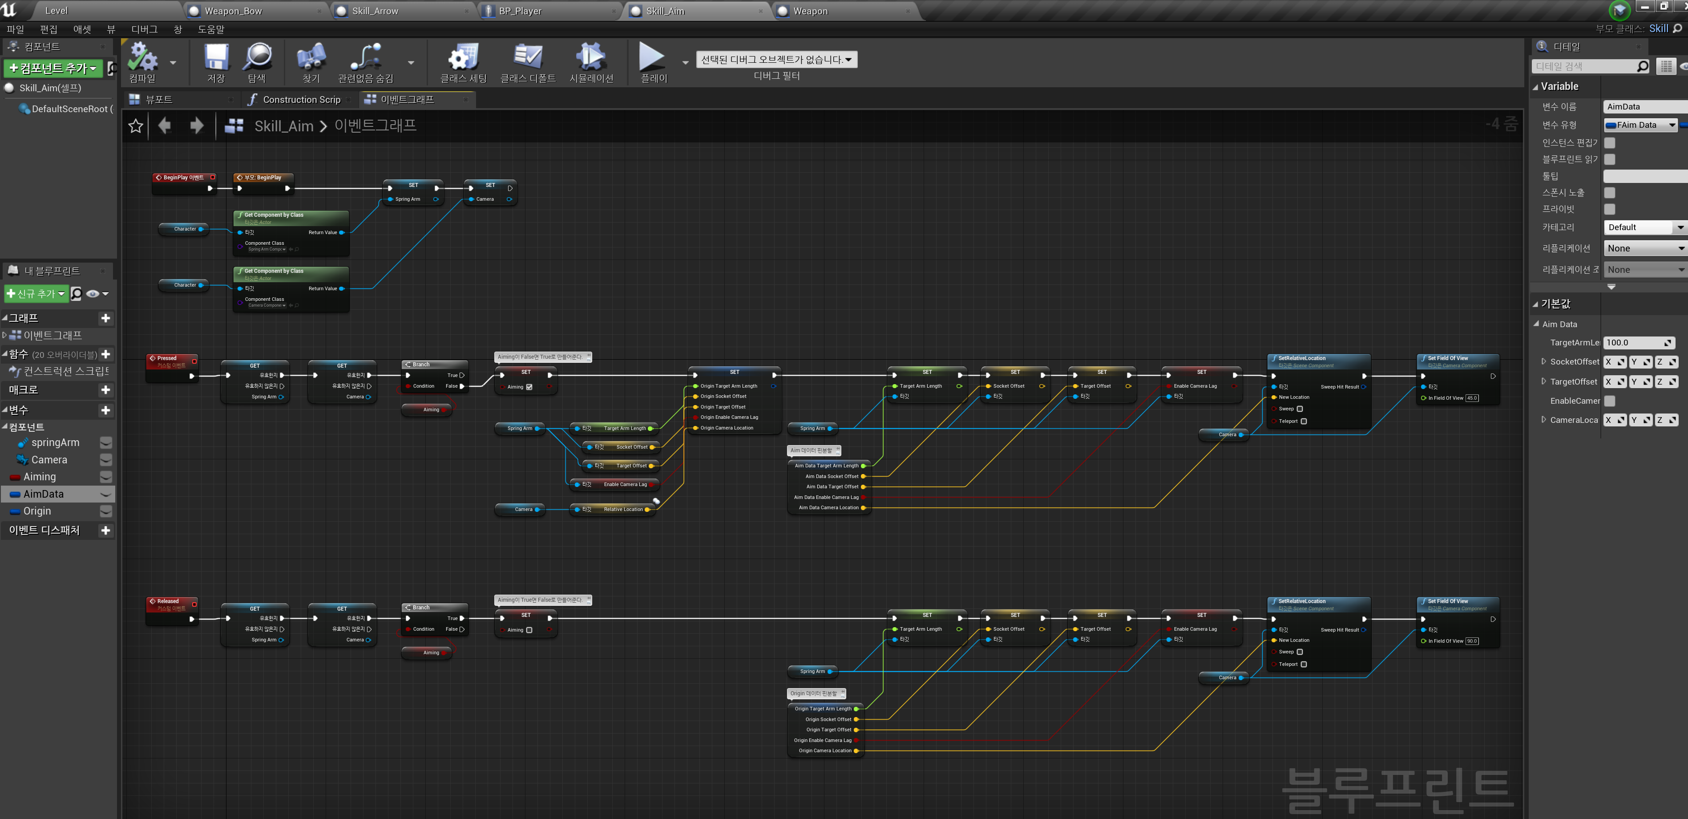Image resolution: width=1688 pixels, height=819 pixels.
Task: Open the debug object filter dropdown
Action: tap(776, 60)
